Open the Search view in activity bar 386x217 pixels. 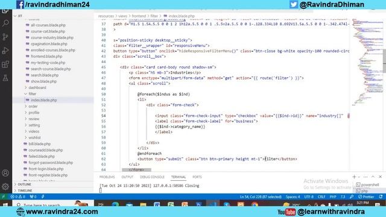[5, 23]
